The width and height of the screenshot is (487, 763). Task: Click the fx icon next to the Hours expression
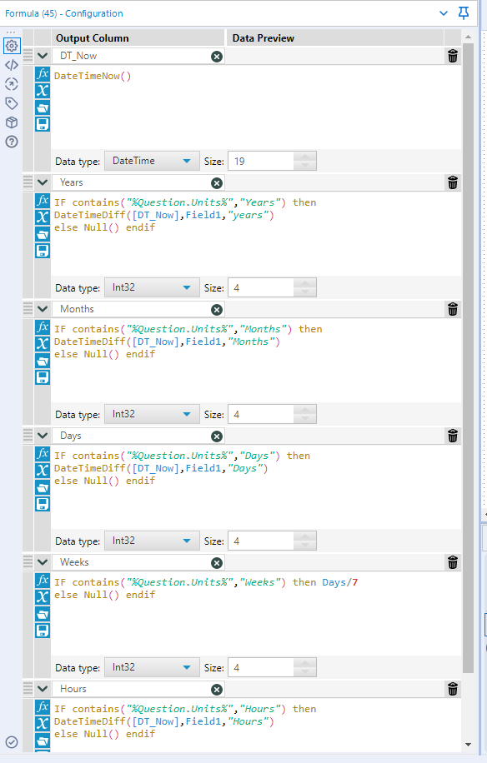click(x=42, y=708)
